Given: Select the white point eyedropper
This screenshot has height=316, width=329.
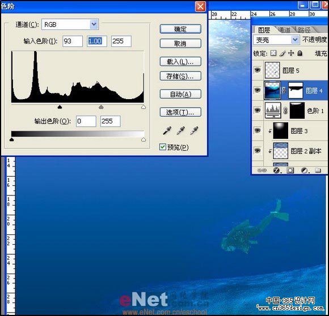Looking at the screenshot, I should pyautogui.click(x=194, y=130).
